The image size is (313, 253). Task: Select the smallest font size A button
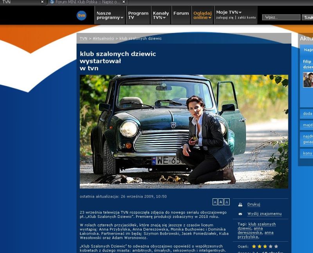coord(215,202)
